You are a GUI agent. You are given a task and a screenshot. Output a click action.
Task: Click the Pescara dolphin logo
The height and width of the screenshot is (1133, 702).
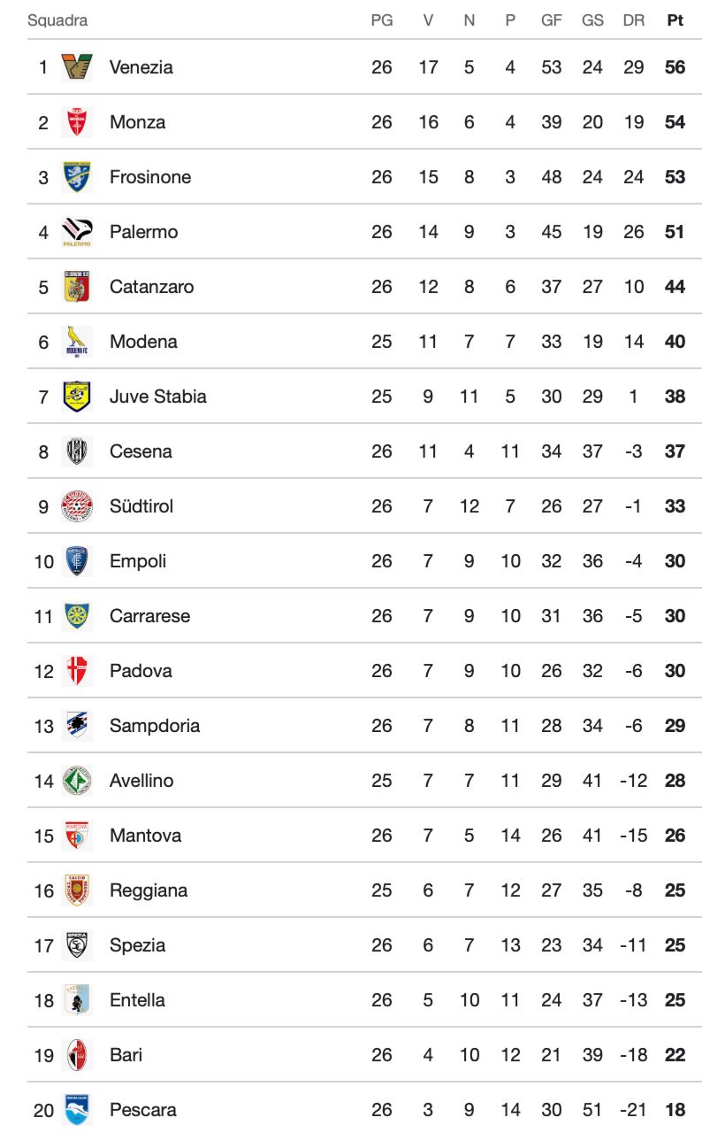77,1110
